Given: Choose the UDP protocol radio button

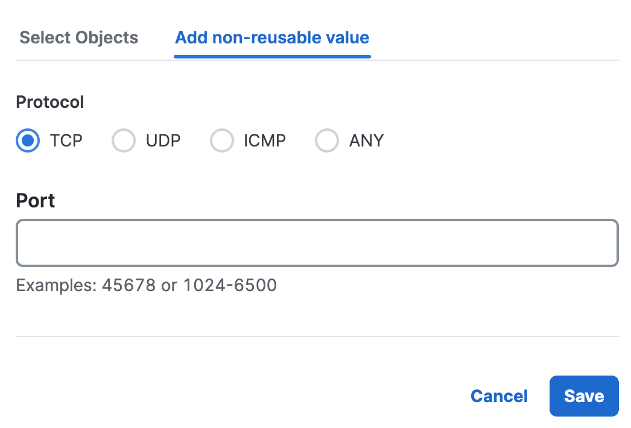Looking at the screenshot, I should (x=124, y=140).
